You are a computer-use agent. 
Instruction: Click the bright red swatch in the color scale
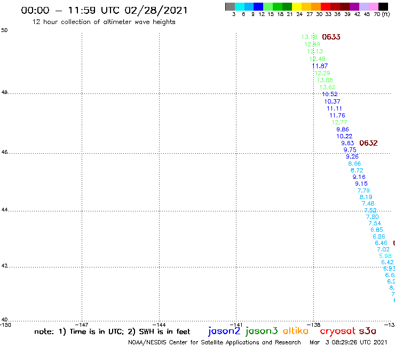click(x=326, y=6)
